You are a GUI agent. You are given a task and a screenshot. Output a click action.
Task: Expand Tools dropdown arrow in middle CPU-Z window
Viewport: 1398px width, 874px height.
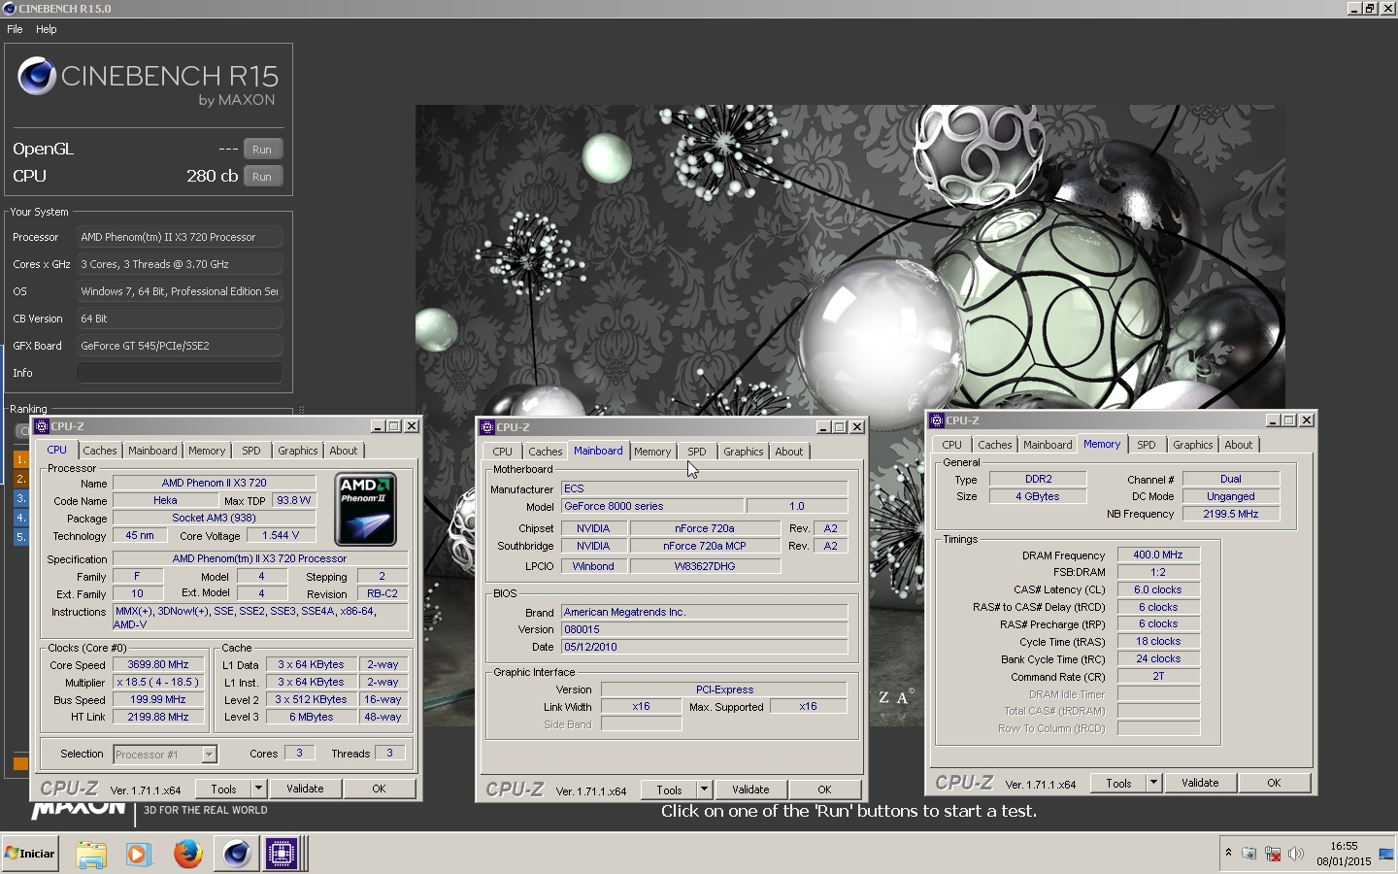click(704, 790)
